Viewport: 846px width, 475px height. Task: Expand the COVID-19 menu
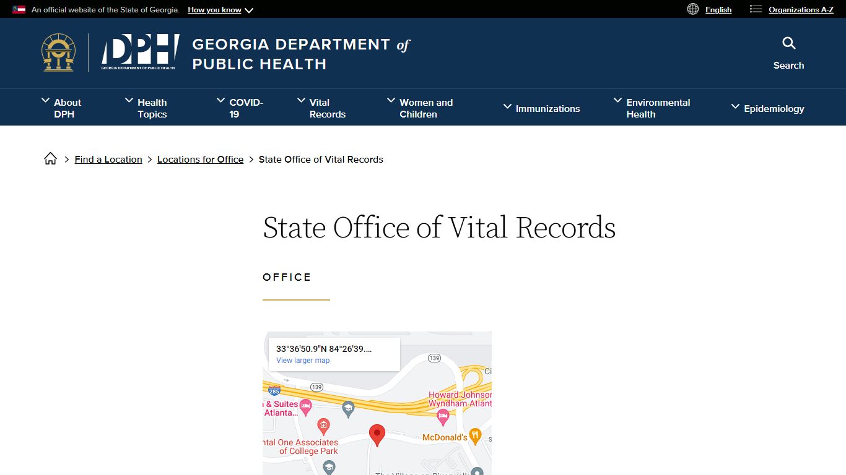240,108
